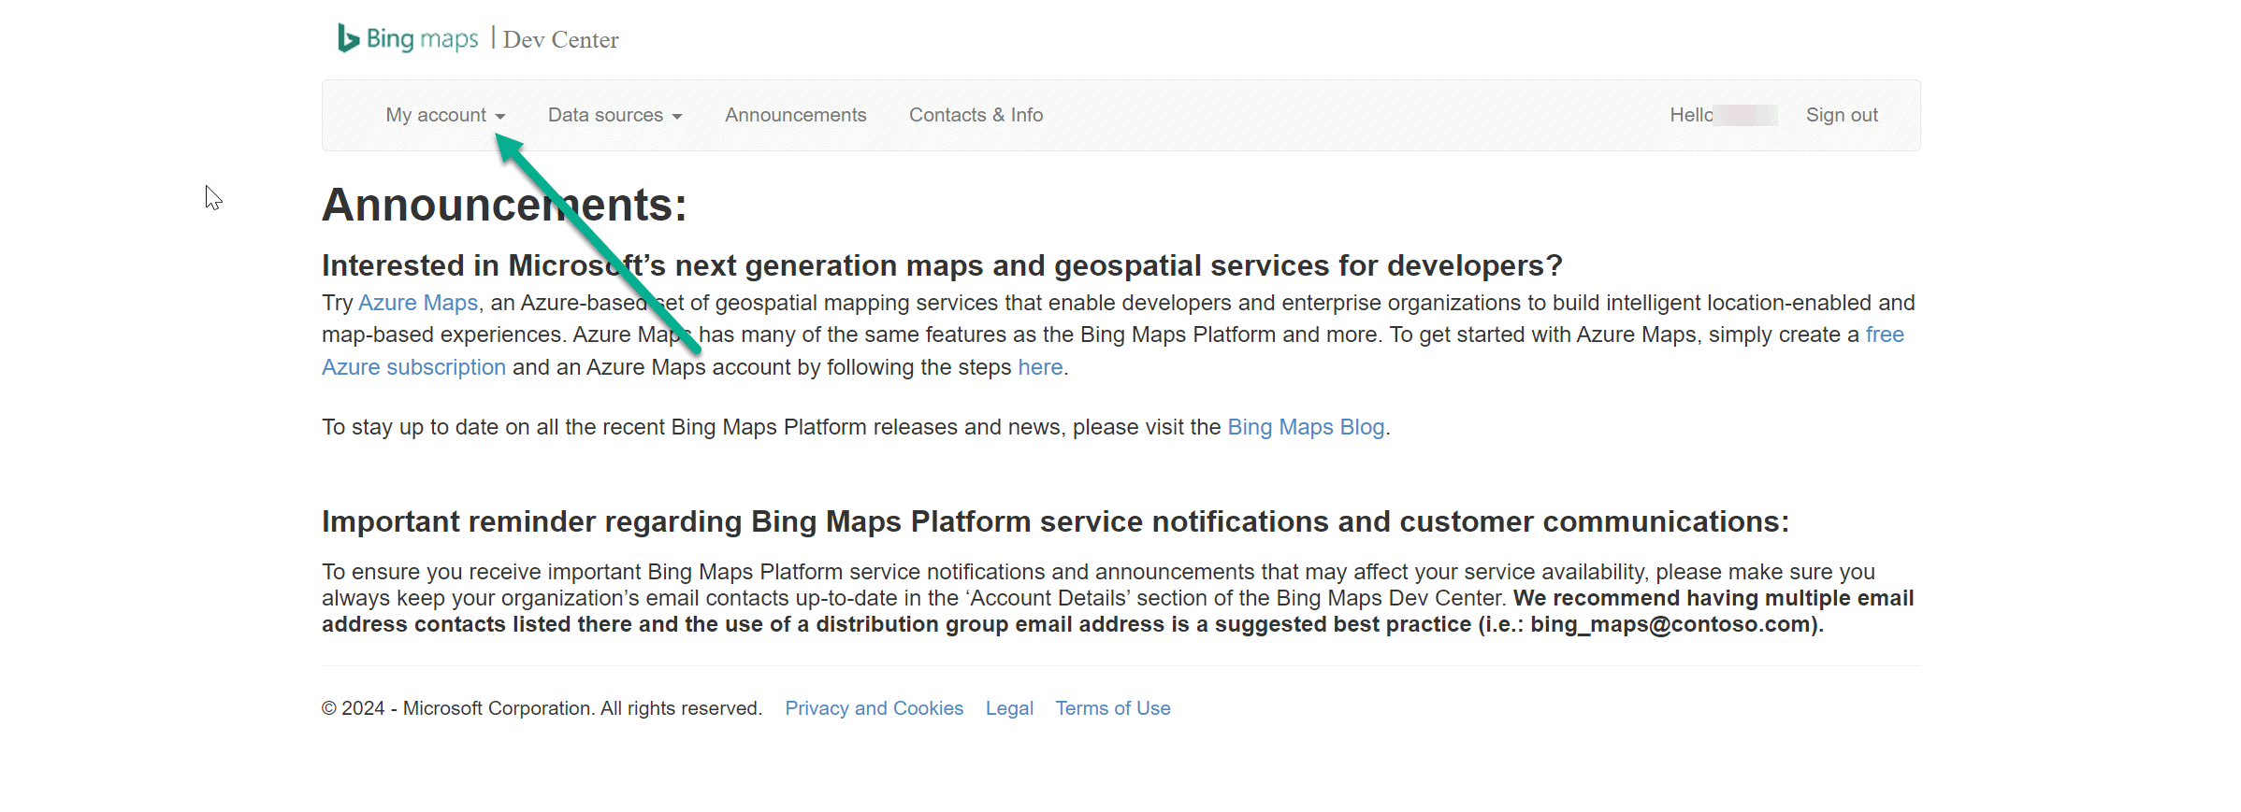The image size is (2241, 812).
Task: Follow the 'free' Azure subscription link
Action: point(1884,335)
